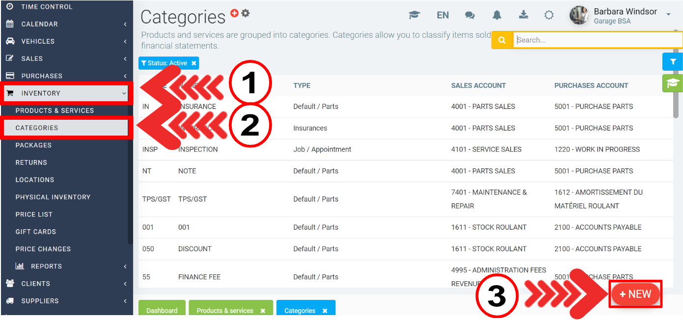Screen dimensions: 683x320
Task: Switch to the Dashboard tab
Action: [162, 311]
